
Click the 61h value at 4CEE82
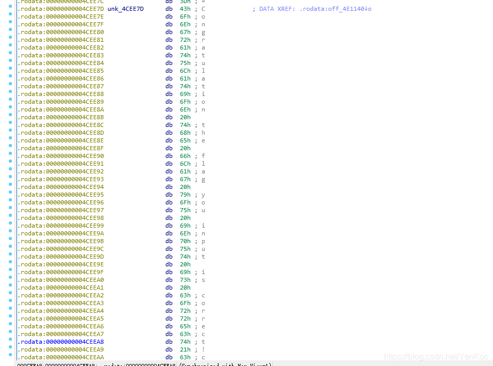[185, 48]
